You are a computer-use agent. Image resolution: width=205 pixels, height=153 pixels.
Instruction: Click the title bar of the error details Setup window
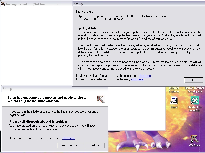click(138, 4)
